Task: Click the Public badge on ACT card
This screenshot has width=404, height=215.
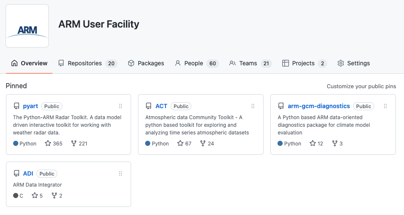Action: coord(181,106)
